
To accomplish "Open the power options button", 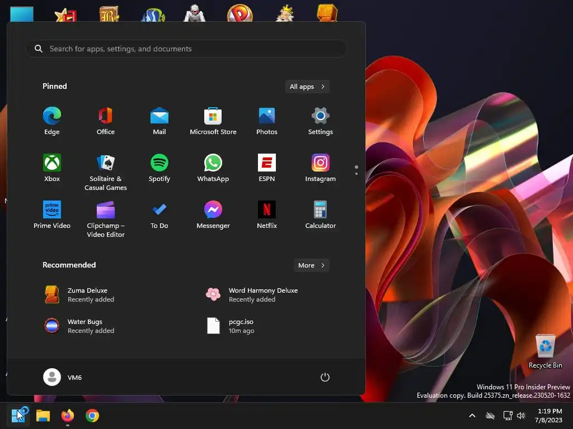I will point(325,377).
